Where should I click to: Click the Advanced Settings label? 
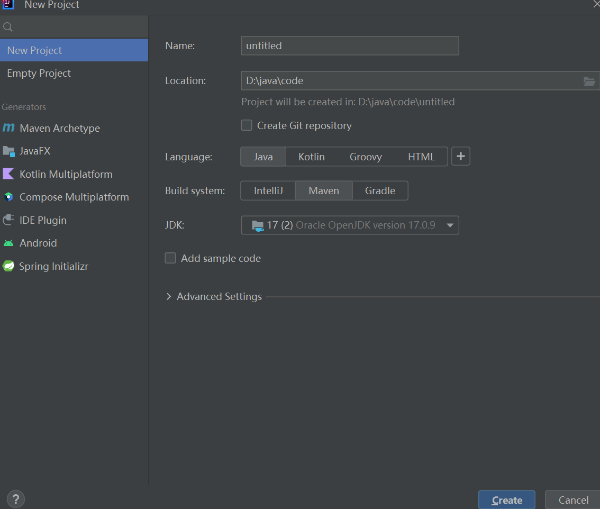219,297
